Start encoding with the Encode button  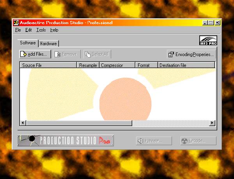click(x=198, y=141)
